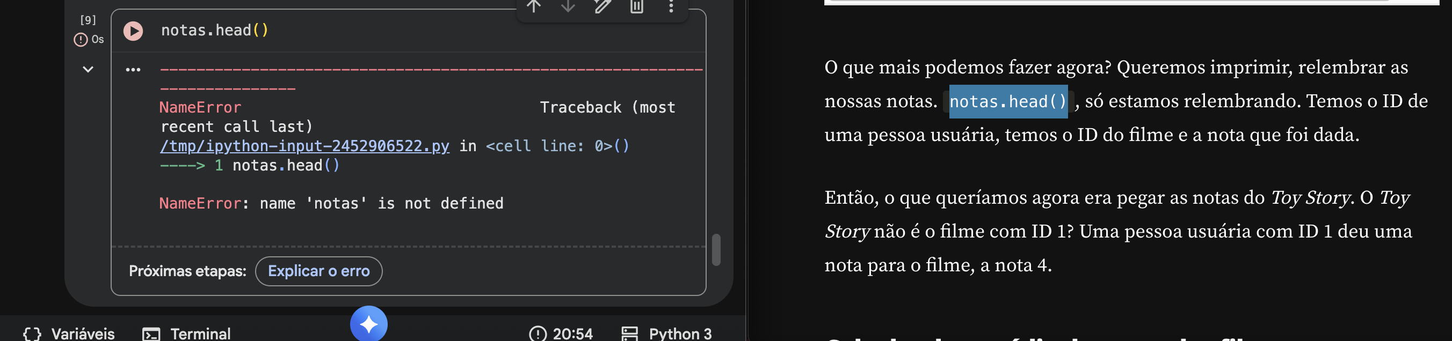Delete the cell with trash icon
Screen dimensions: 1452x341
pos(636,7)
